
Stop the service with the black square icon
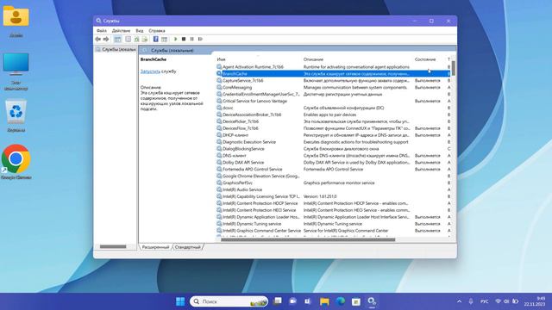click(x=184, y=39)
